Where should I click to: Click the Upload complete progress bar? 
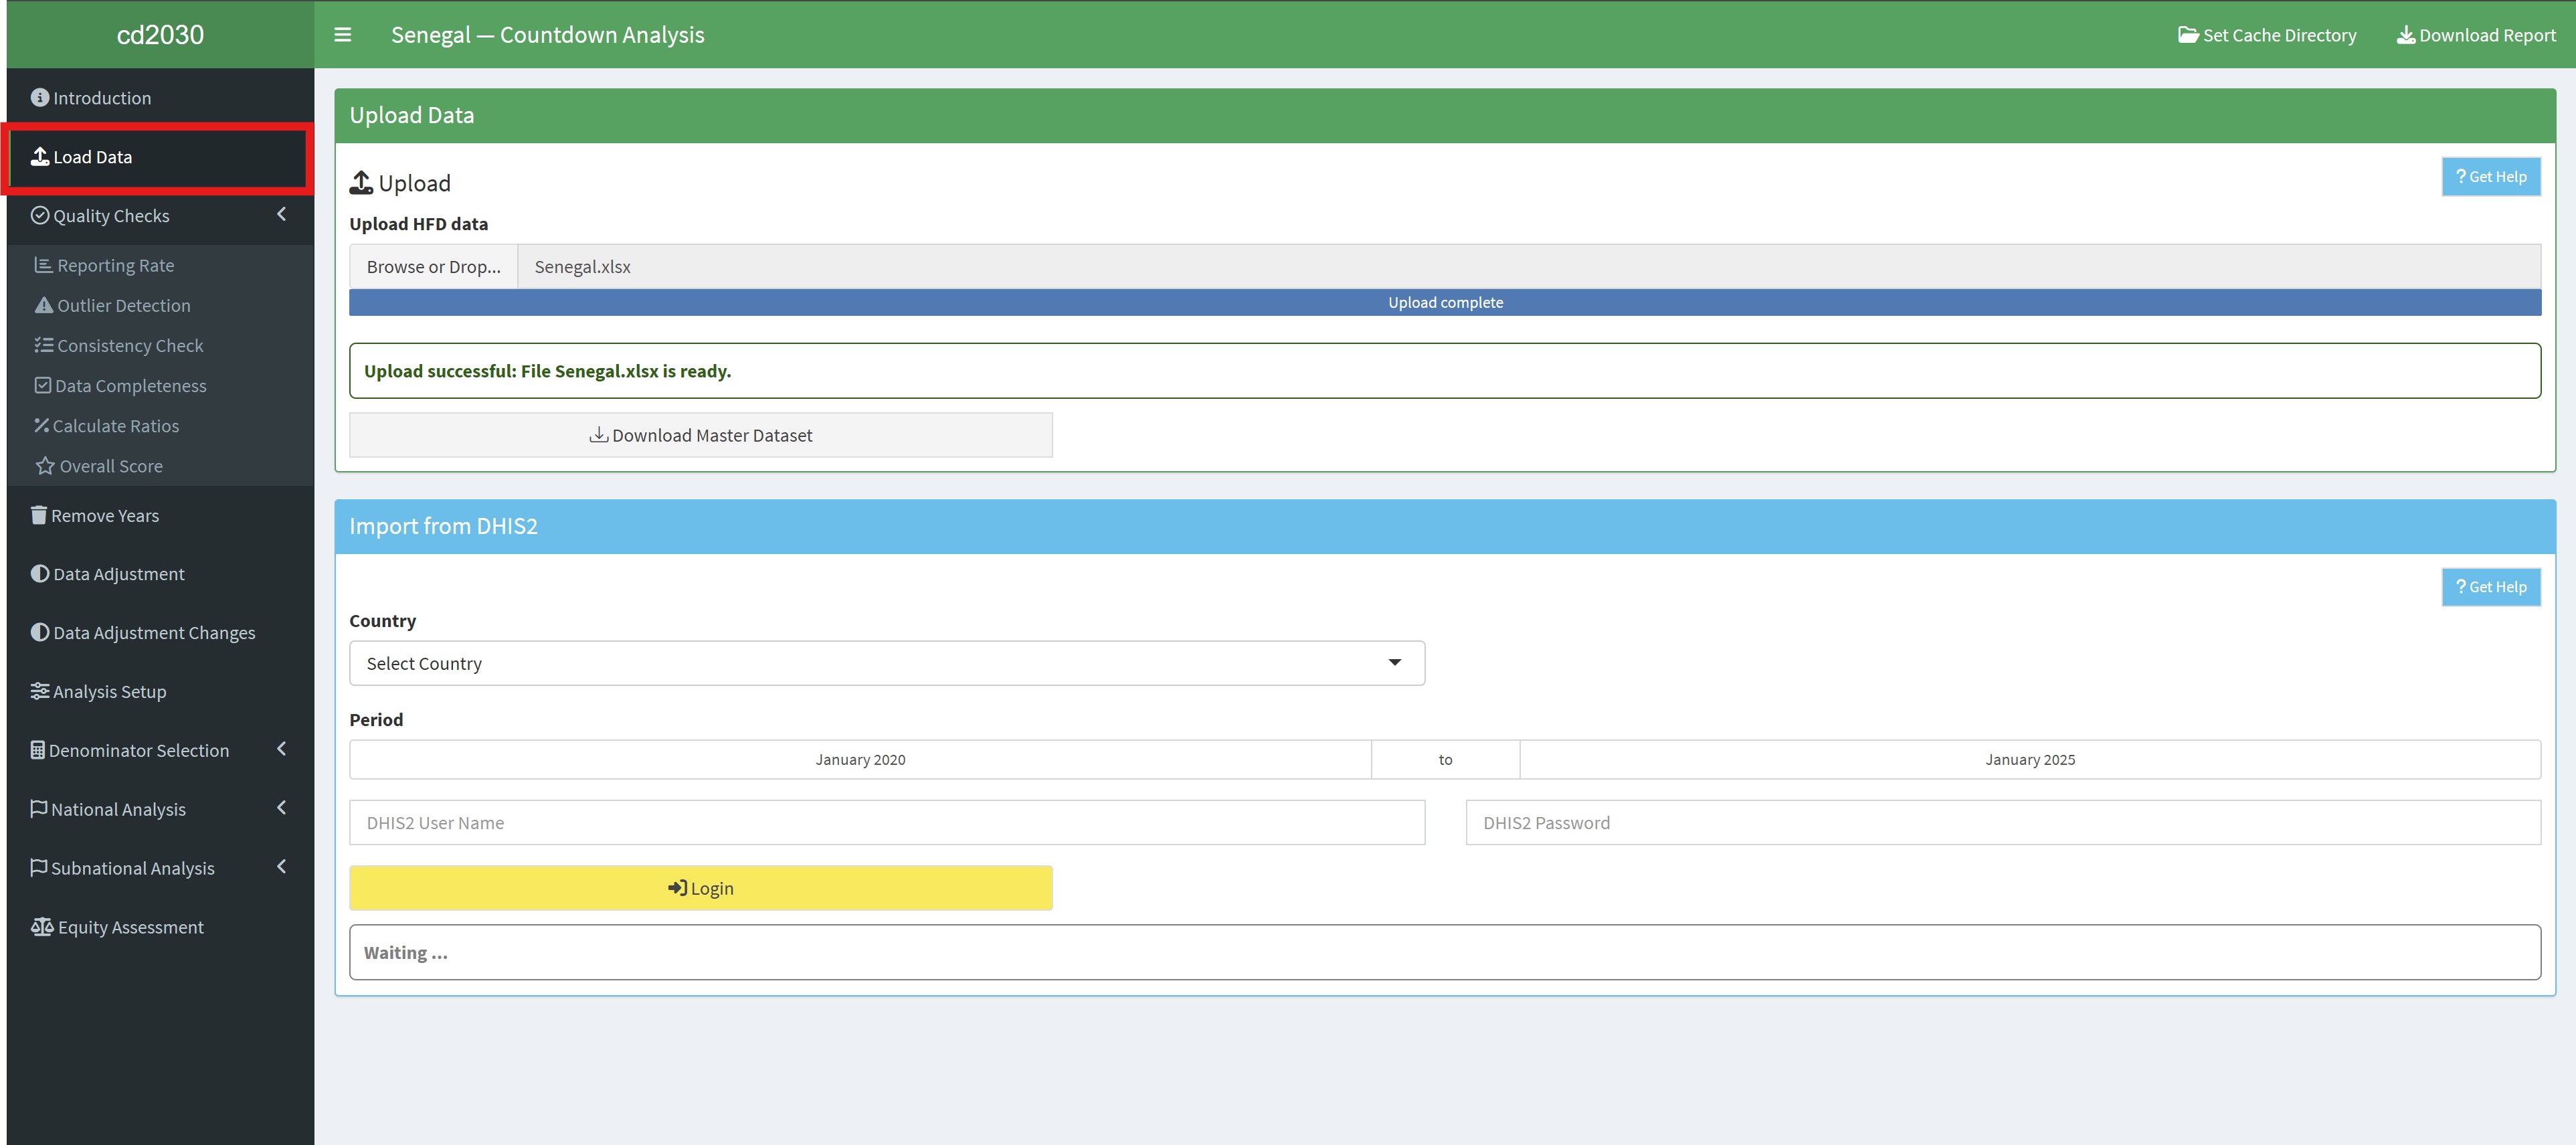tap(1444, 301)
